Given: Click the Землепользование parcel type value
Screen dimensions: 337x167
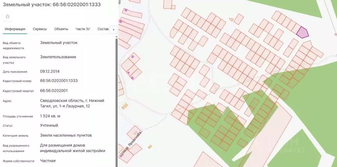Looking at the screenshot, I should 58,57.
